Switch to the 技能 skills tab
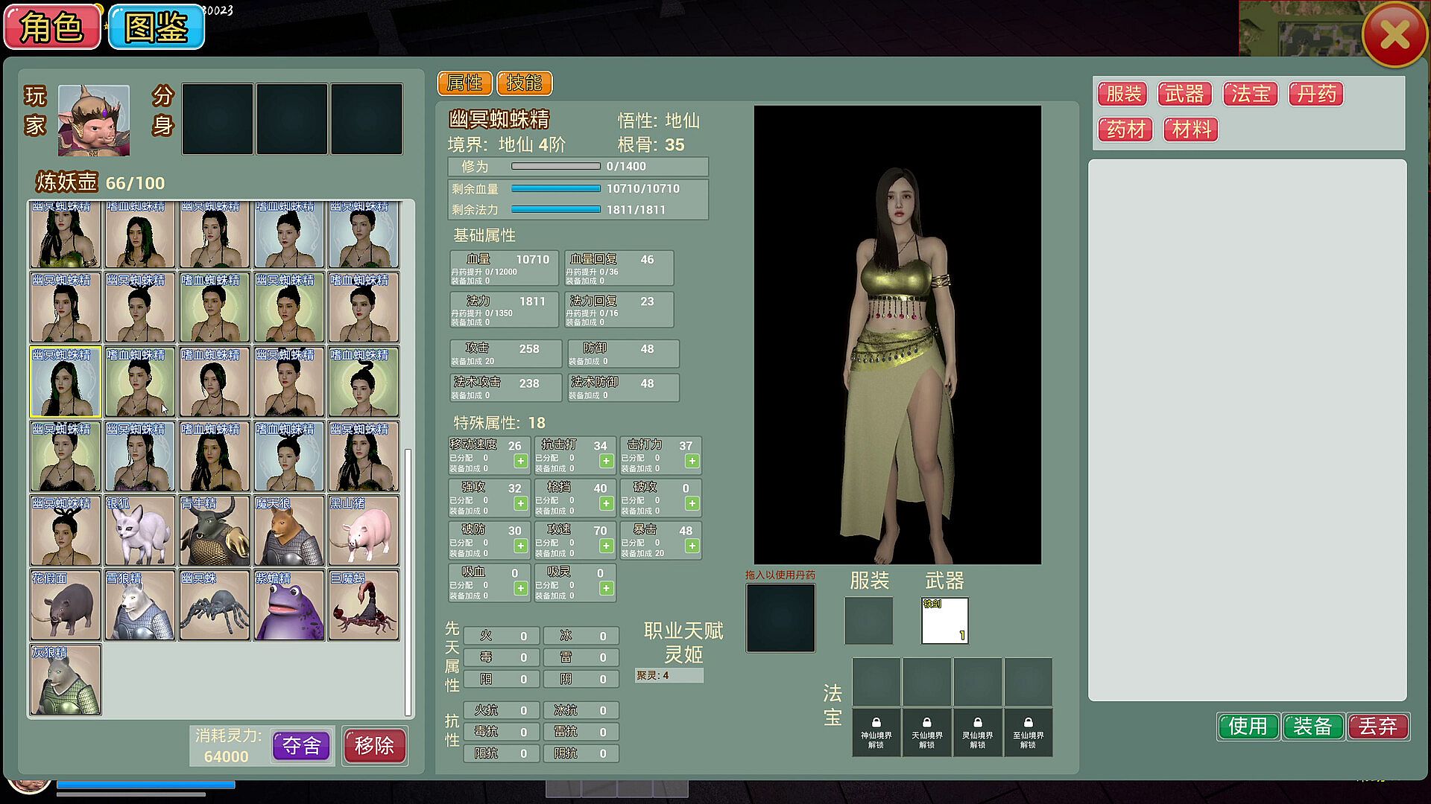 tap(524, 83)
